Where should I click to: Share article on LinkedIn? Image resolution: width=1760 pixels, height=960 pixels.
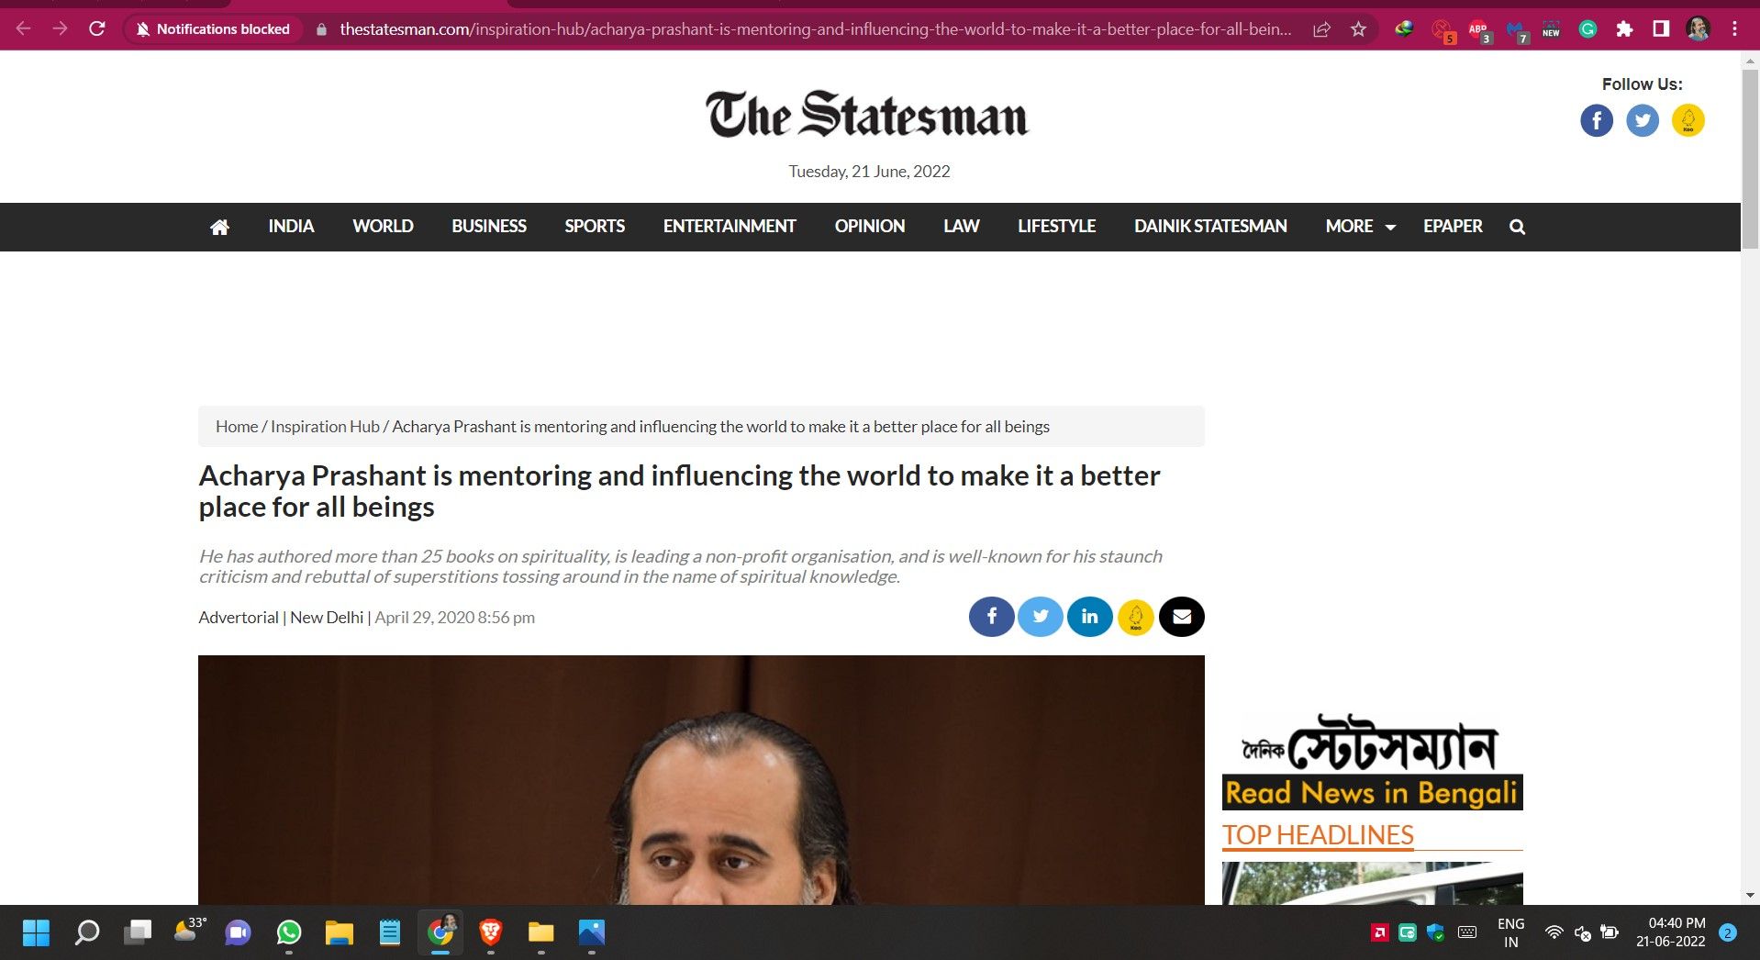[x=1089, y=617]
